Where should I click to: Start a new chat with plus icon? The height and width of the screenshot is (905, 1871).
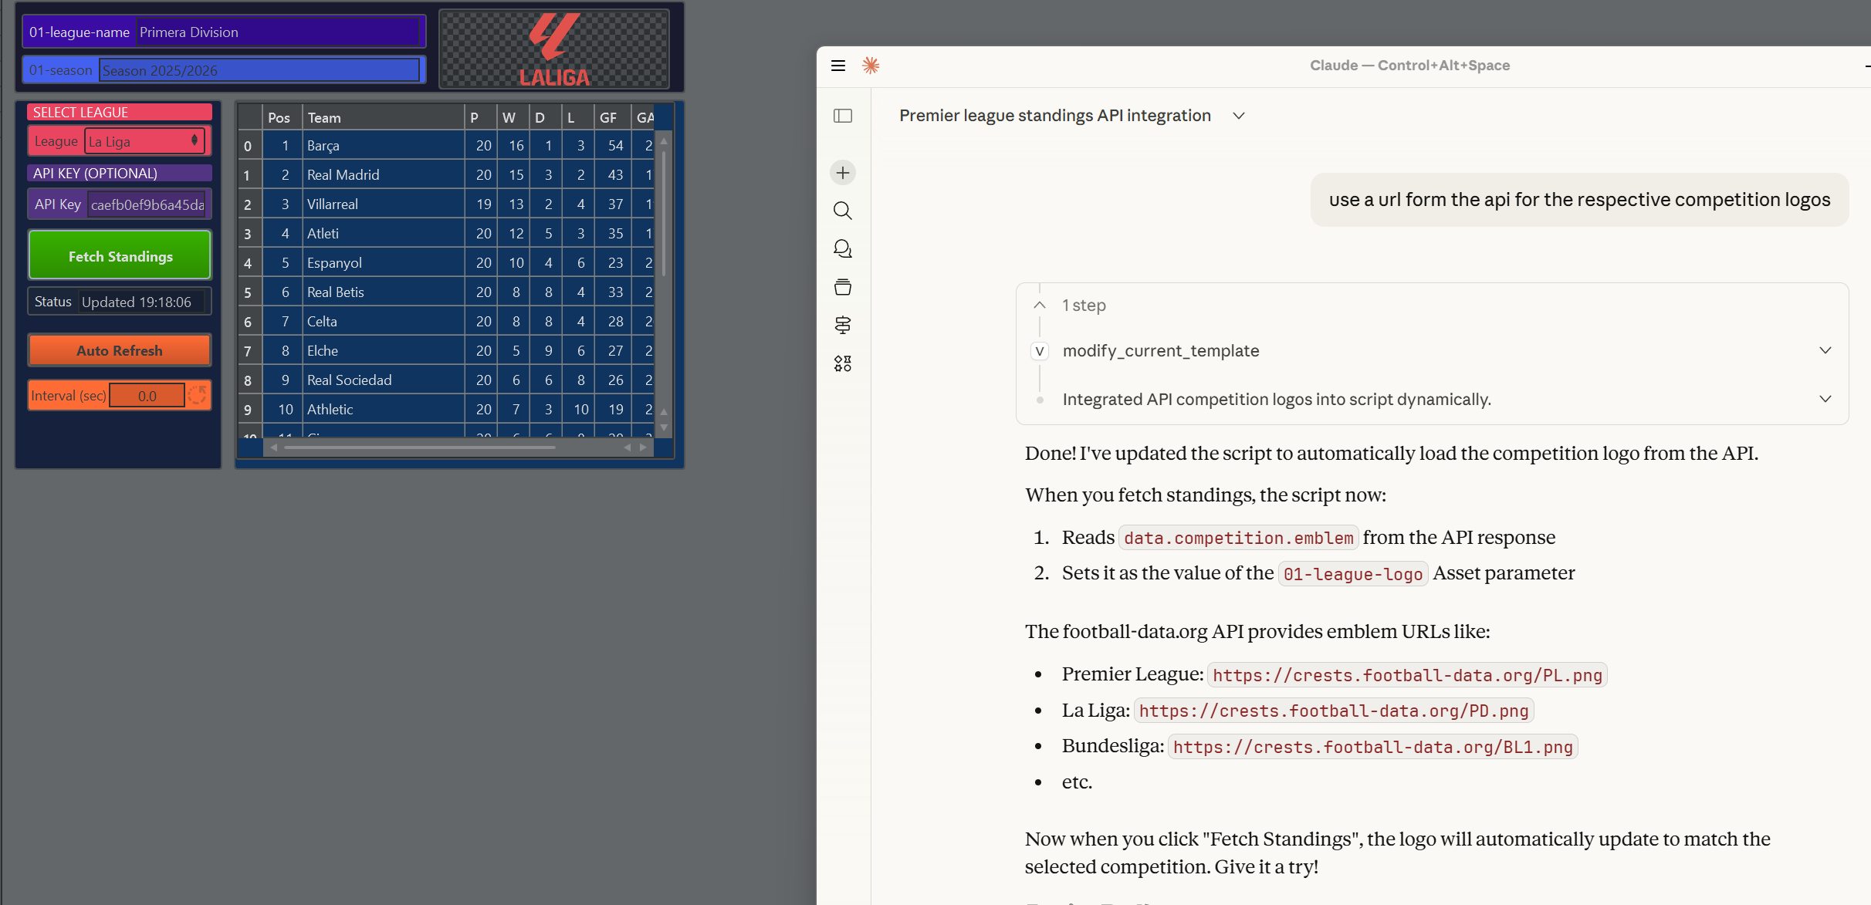click(843, 173)
